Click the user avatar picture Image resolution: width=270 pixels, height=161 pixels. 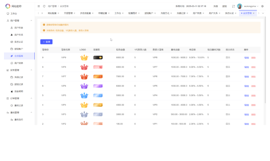[240, 6]
